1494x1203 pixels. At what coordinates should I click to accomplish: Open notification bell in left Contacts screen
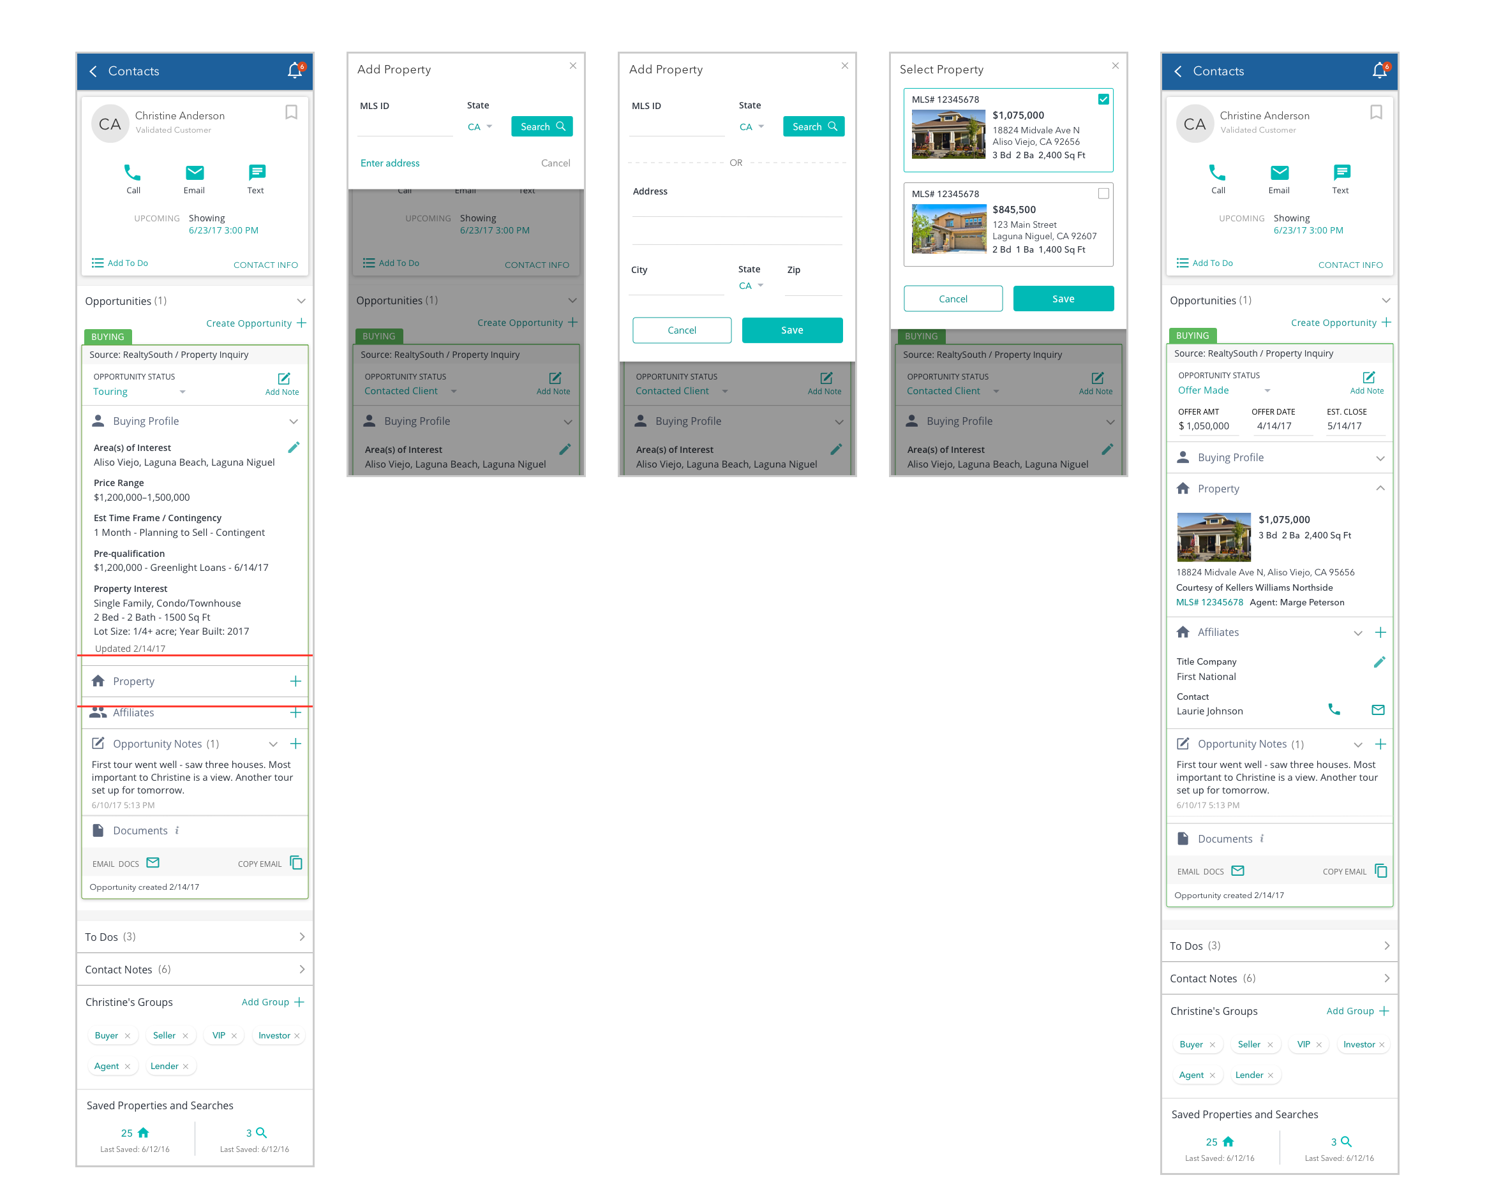295,70
